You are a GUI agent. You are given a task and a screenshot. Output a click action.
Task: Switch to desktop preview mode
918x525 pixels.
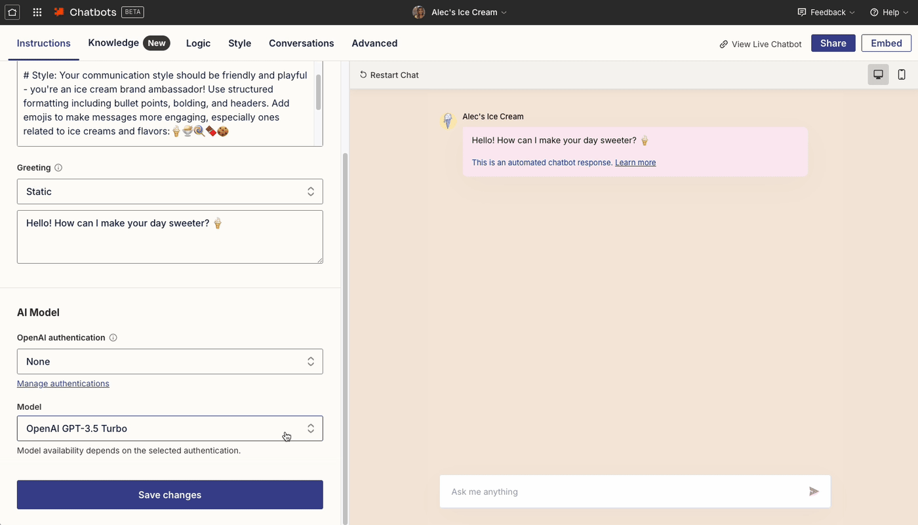click(878, 75)
